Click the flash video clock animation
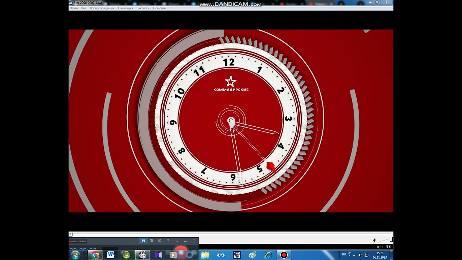Viewport: 462px width, 260px height. pyautogui.click(x=231, y=121)
